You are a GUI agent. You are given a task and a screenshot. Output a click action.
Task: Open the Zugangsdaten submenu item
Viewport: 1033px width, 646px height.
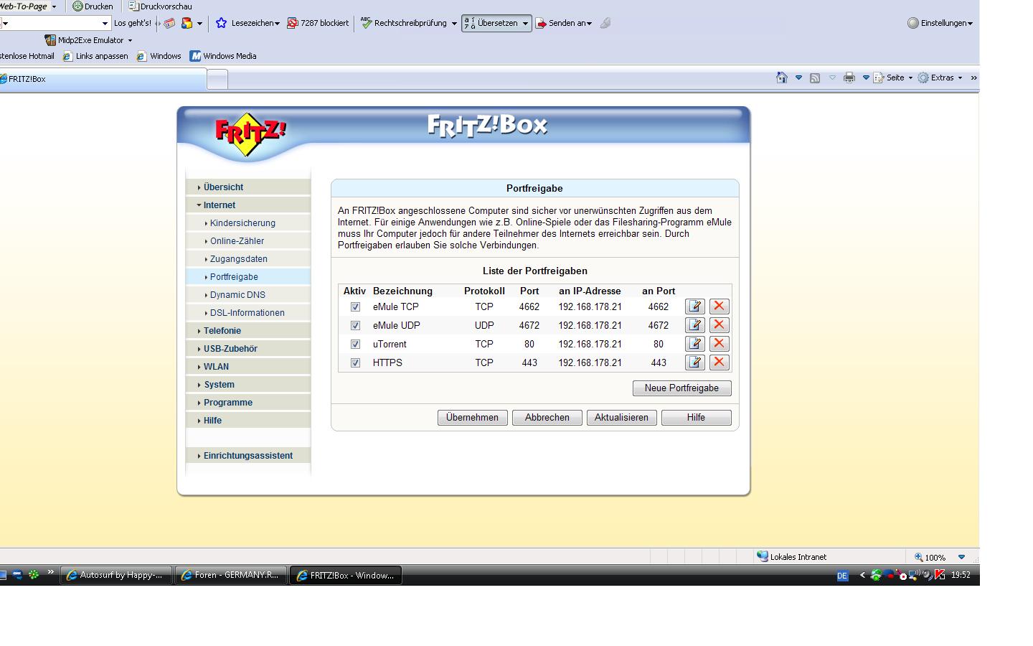pos(248,258)
